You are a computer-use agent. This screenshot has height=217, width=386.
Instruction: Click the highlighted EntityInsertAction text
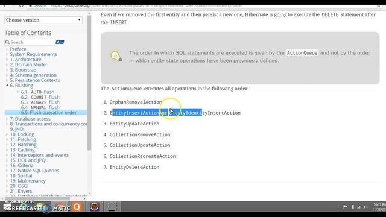tap(136, 113)
